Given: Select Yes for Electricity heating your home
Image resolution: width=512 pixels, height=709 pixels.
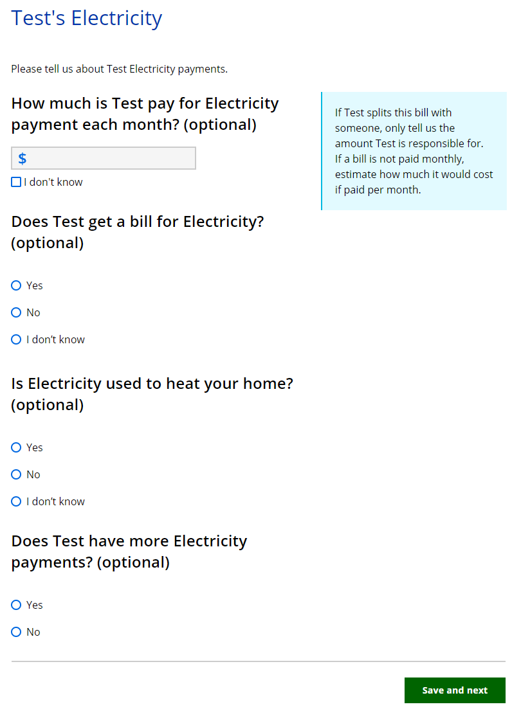Looking at the screenshot, I should [x=17, y=447].
